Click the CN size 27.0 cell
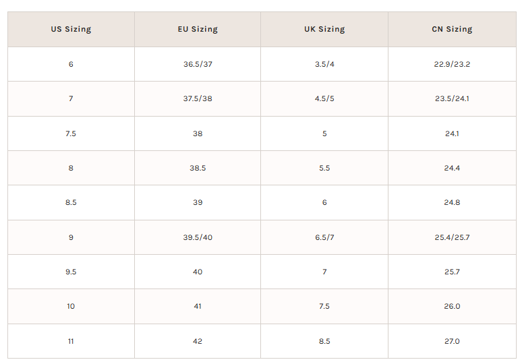 tap(452, 341)
